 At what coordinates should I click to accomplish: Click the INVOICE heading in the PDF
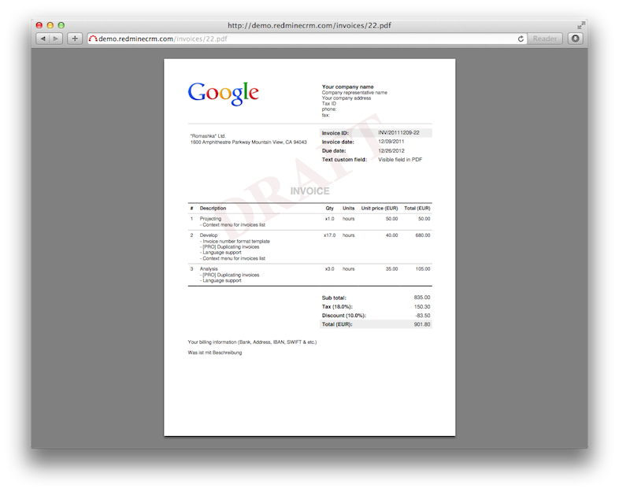(x=309, y=191)
